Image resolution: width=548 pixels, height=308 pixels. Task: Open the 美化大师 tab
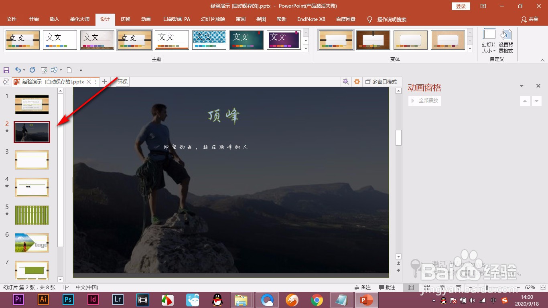[x=80, y=19]
